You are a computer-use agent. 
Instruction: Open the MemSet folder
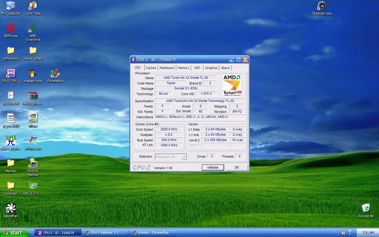tap(11, 166)
